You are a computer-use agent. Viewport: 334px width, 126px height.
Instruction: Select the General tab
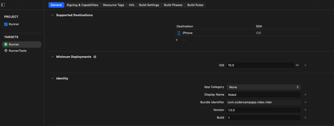click(56, 5)
